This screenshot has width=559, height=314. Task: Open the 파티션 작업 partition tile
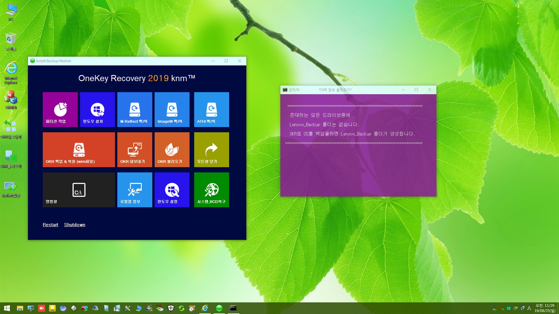click(60, 110)
